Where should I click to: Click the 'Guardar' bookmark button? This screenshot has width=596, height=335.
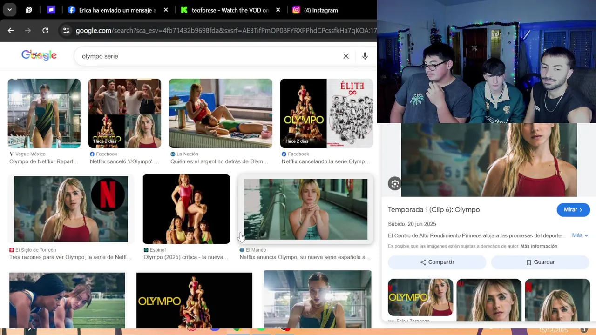[540, 262]
